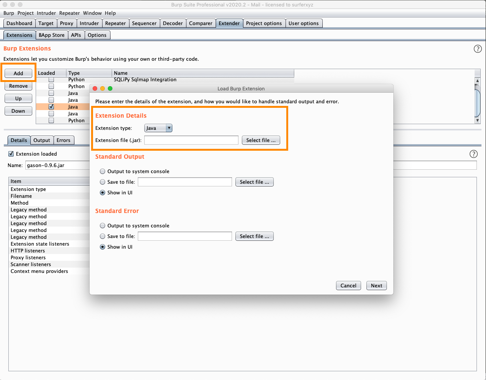486x380 pixels.
Task: Open the User options tab
Action: [x=304, y=23]
